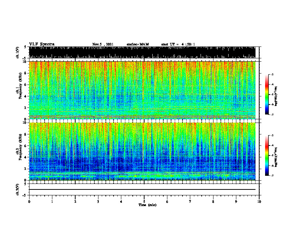
Task: Click the "-7" tick on ch.2 colorbar
Action: point(272,176)
